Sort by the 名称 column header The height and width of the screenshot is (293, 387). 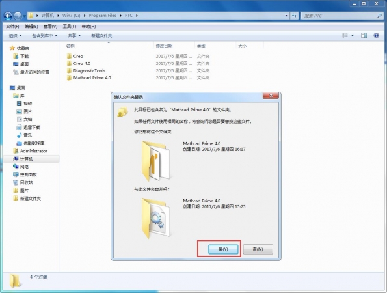pyautogui.click(x=70, y=46)
